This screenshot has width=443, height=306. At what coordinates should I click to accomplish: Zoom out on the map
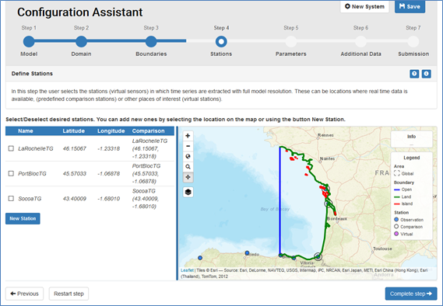click(188, 146)
